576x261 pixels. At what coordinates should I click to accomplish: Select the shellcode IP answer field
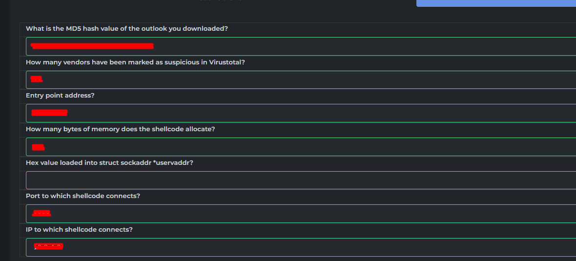pyautogui.click(x=301, y=247)
